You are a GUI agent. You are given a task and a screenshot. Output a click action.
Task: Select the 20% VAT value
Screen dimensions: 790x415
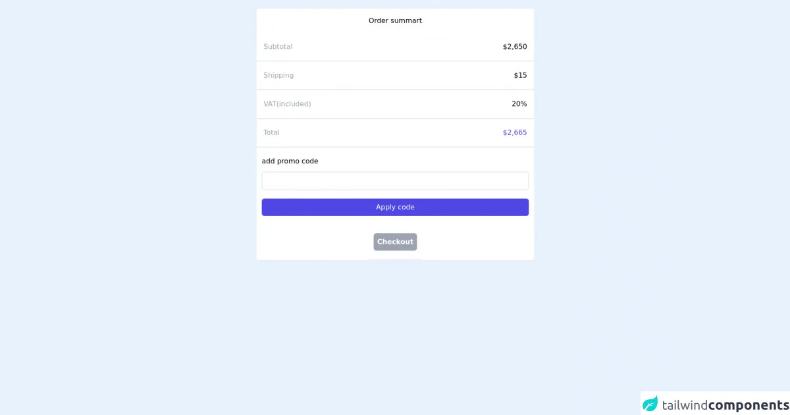pyautogui.click(x=519, y=104)
